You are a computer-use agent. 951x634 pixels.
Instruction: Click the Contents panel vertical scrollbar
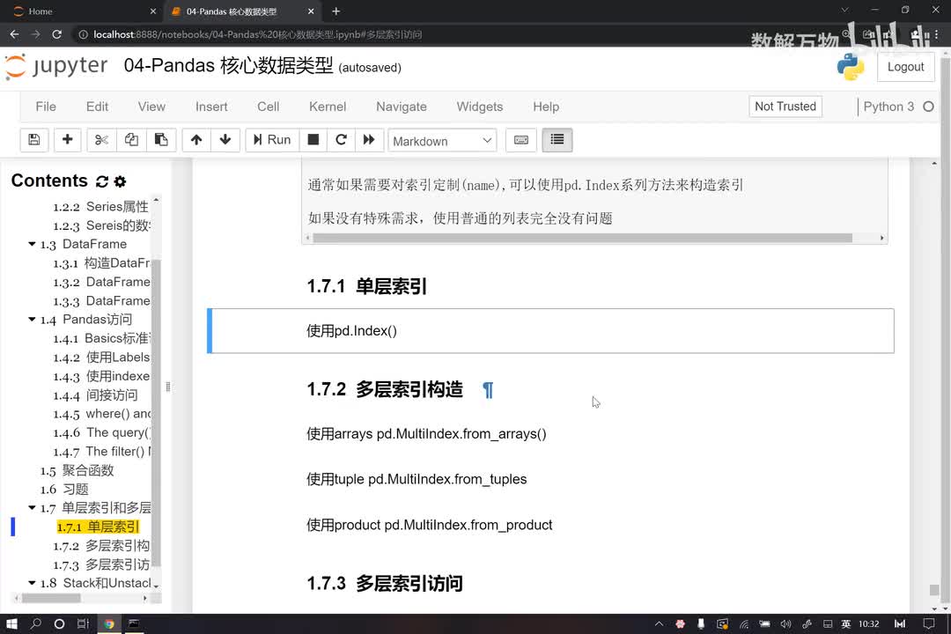point(156,413)
